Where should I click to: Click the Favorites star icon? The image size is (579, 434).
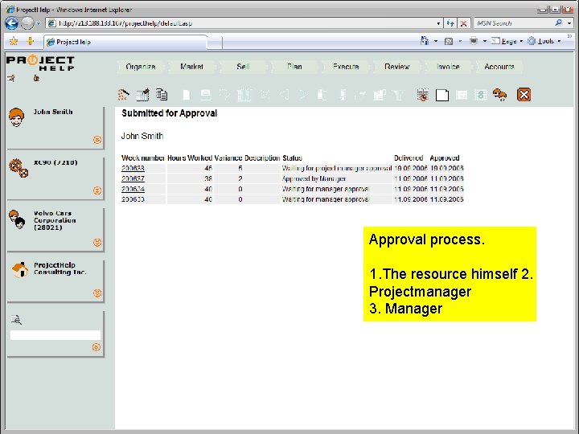(x=14, y=41)
